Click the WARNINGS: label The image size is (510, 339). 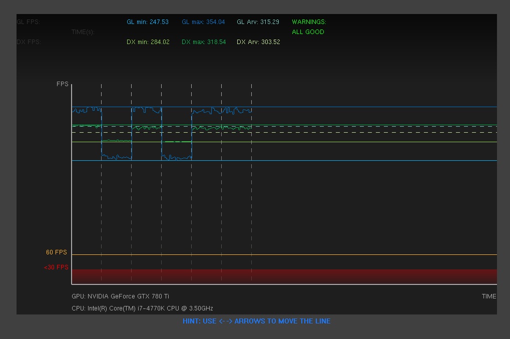309,22
